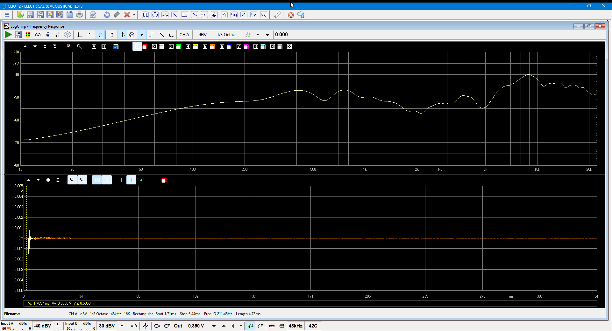The image size is (612, 331).
Task: Select overlay curve 3 button
Action: point(171,46)
